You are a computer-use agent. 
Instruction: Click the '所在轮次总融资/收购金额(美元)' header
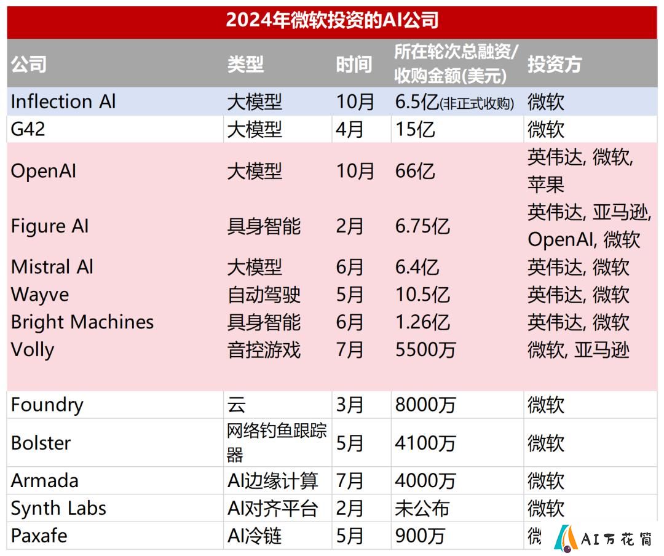pyautogui.click(x=456, y=63)
